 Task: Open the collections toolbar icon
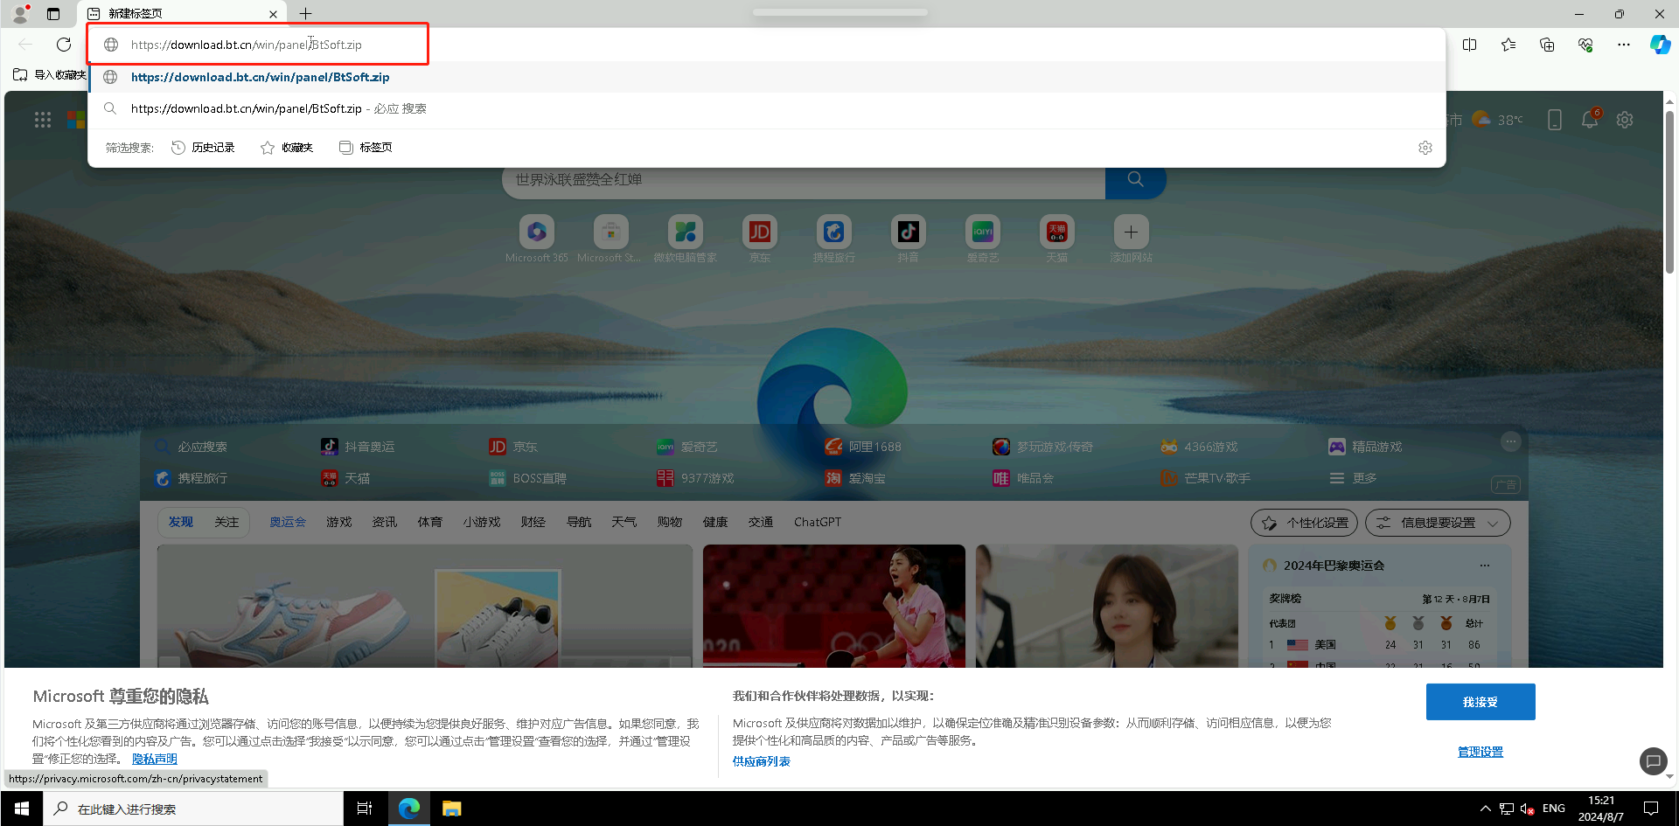click(x=1547, y=45)
